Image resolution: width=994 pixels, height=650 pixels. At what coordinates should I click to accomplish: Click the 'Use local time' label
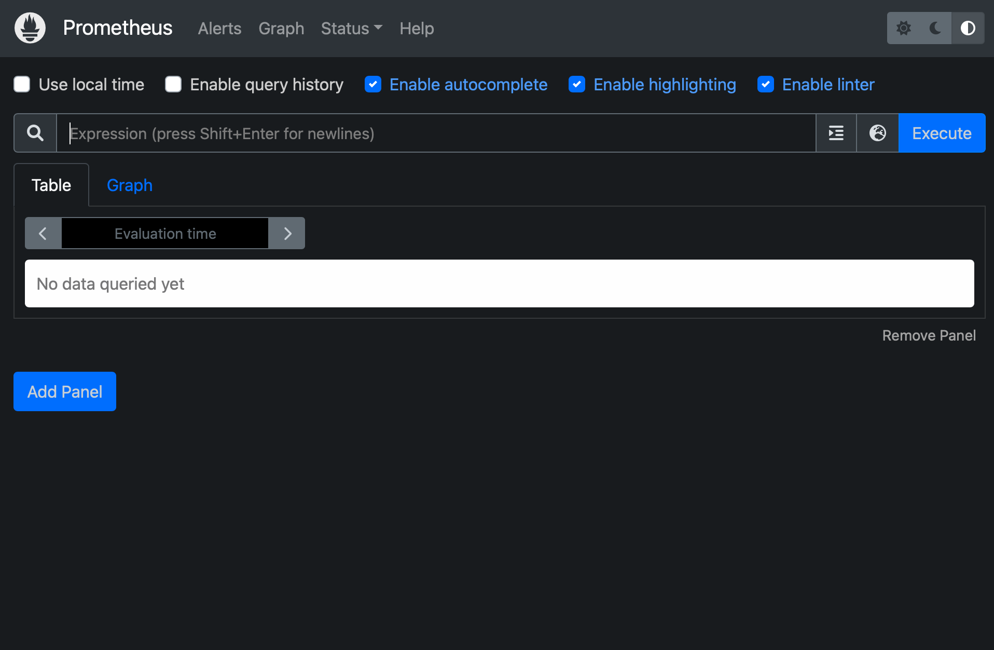91,84
